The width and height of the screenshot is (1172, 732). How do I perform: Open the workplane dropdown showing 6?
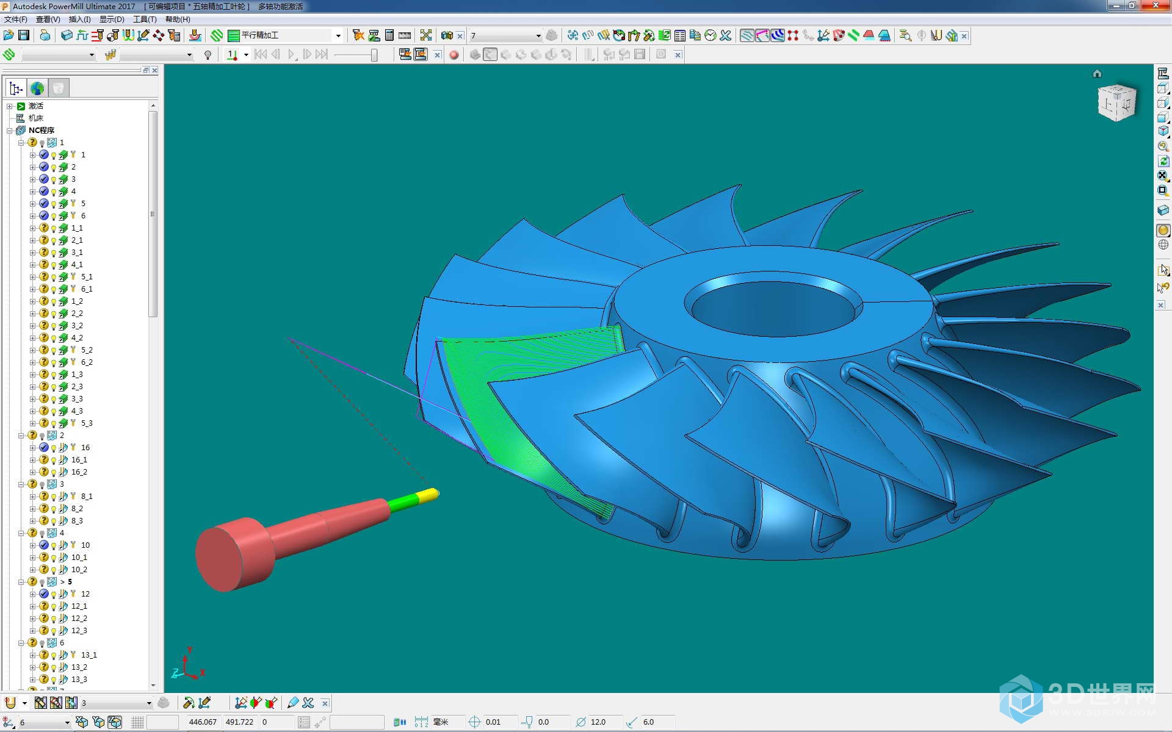(x=45, y=722)
